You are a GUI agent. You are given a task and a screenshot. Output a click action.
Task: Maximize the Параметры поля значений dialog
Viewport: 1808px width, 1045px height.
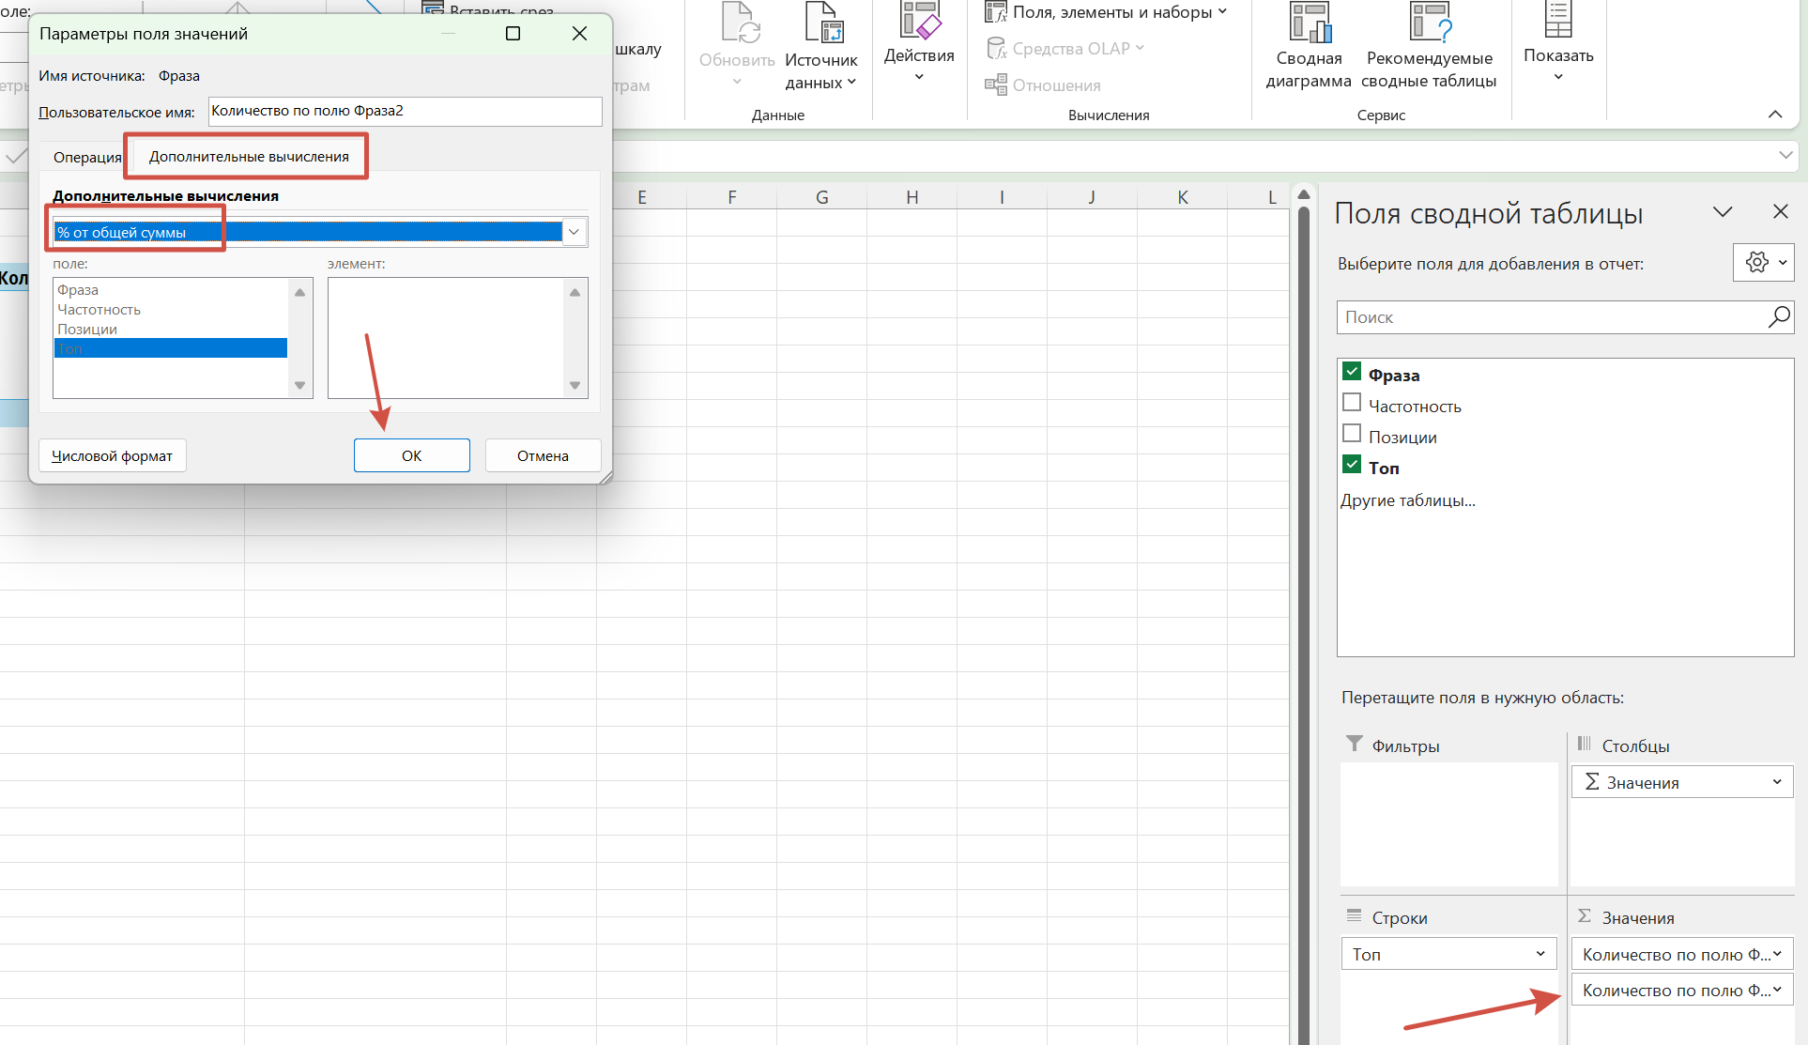coord(513,34)
